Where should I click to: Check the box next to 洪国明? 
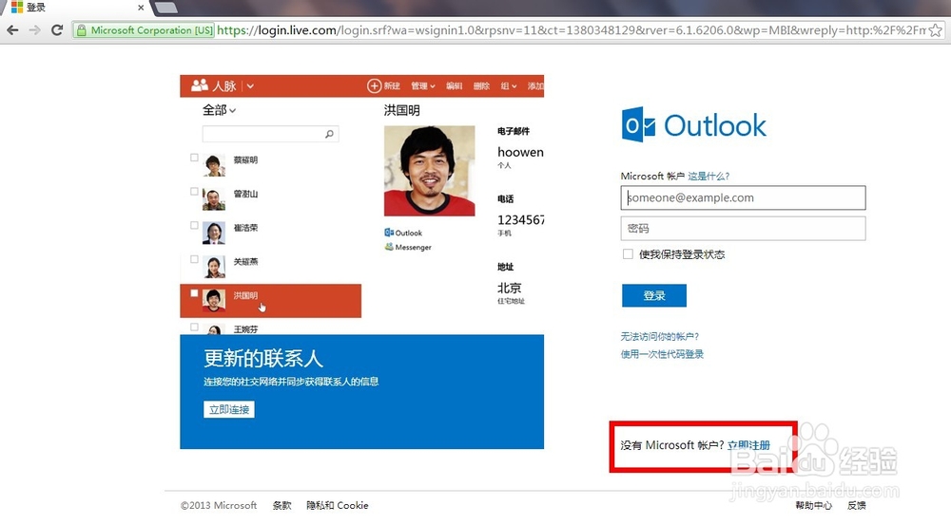[x=194, y=293]
